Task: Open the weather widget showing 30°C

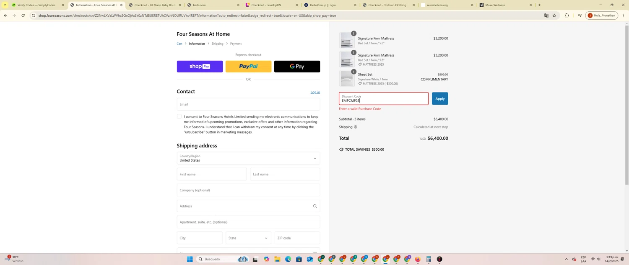Action: pos(13,259)
